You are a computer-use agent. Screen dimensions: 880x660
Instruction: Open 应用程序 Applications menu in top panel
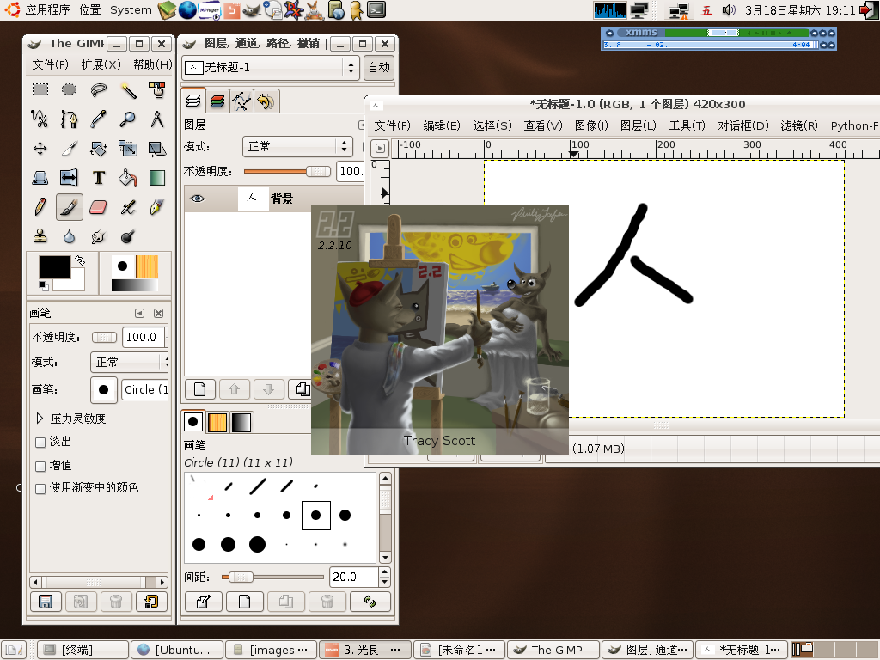click(x=47, y=9)
